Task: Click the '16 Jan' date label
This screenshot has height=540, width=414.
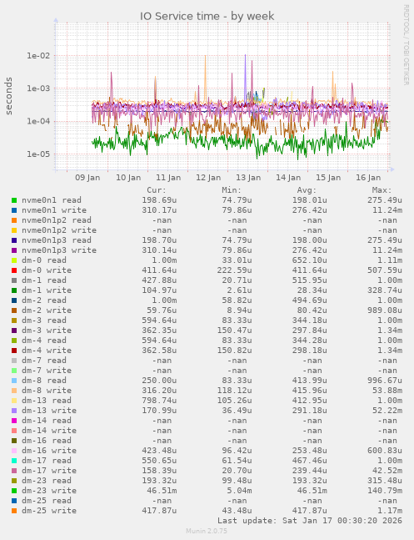Action: (368, 178)
